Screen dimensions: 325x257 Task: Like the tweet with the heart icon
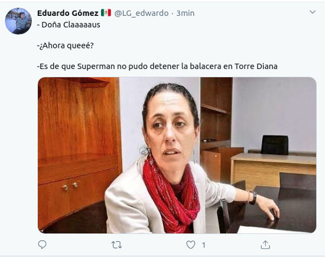pos(191,245)
